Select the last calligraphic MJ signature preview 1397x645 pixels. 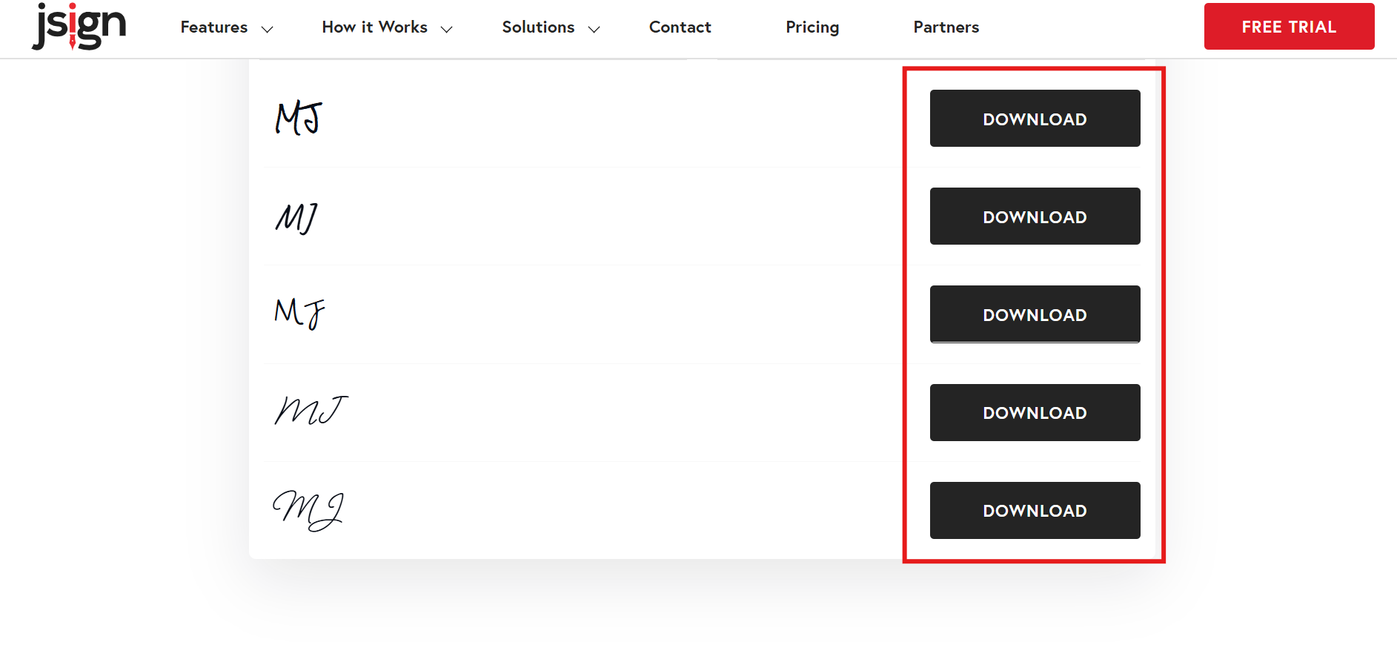pyautogui.click(x=308, y=510)
